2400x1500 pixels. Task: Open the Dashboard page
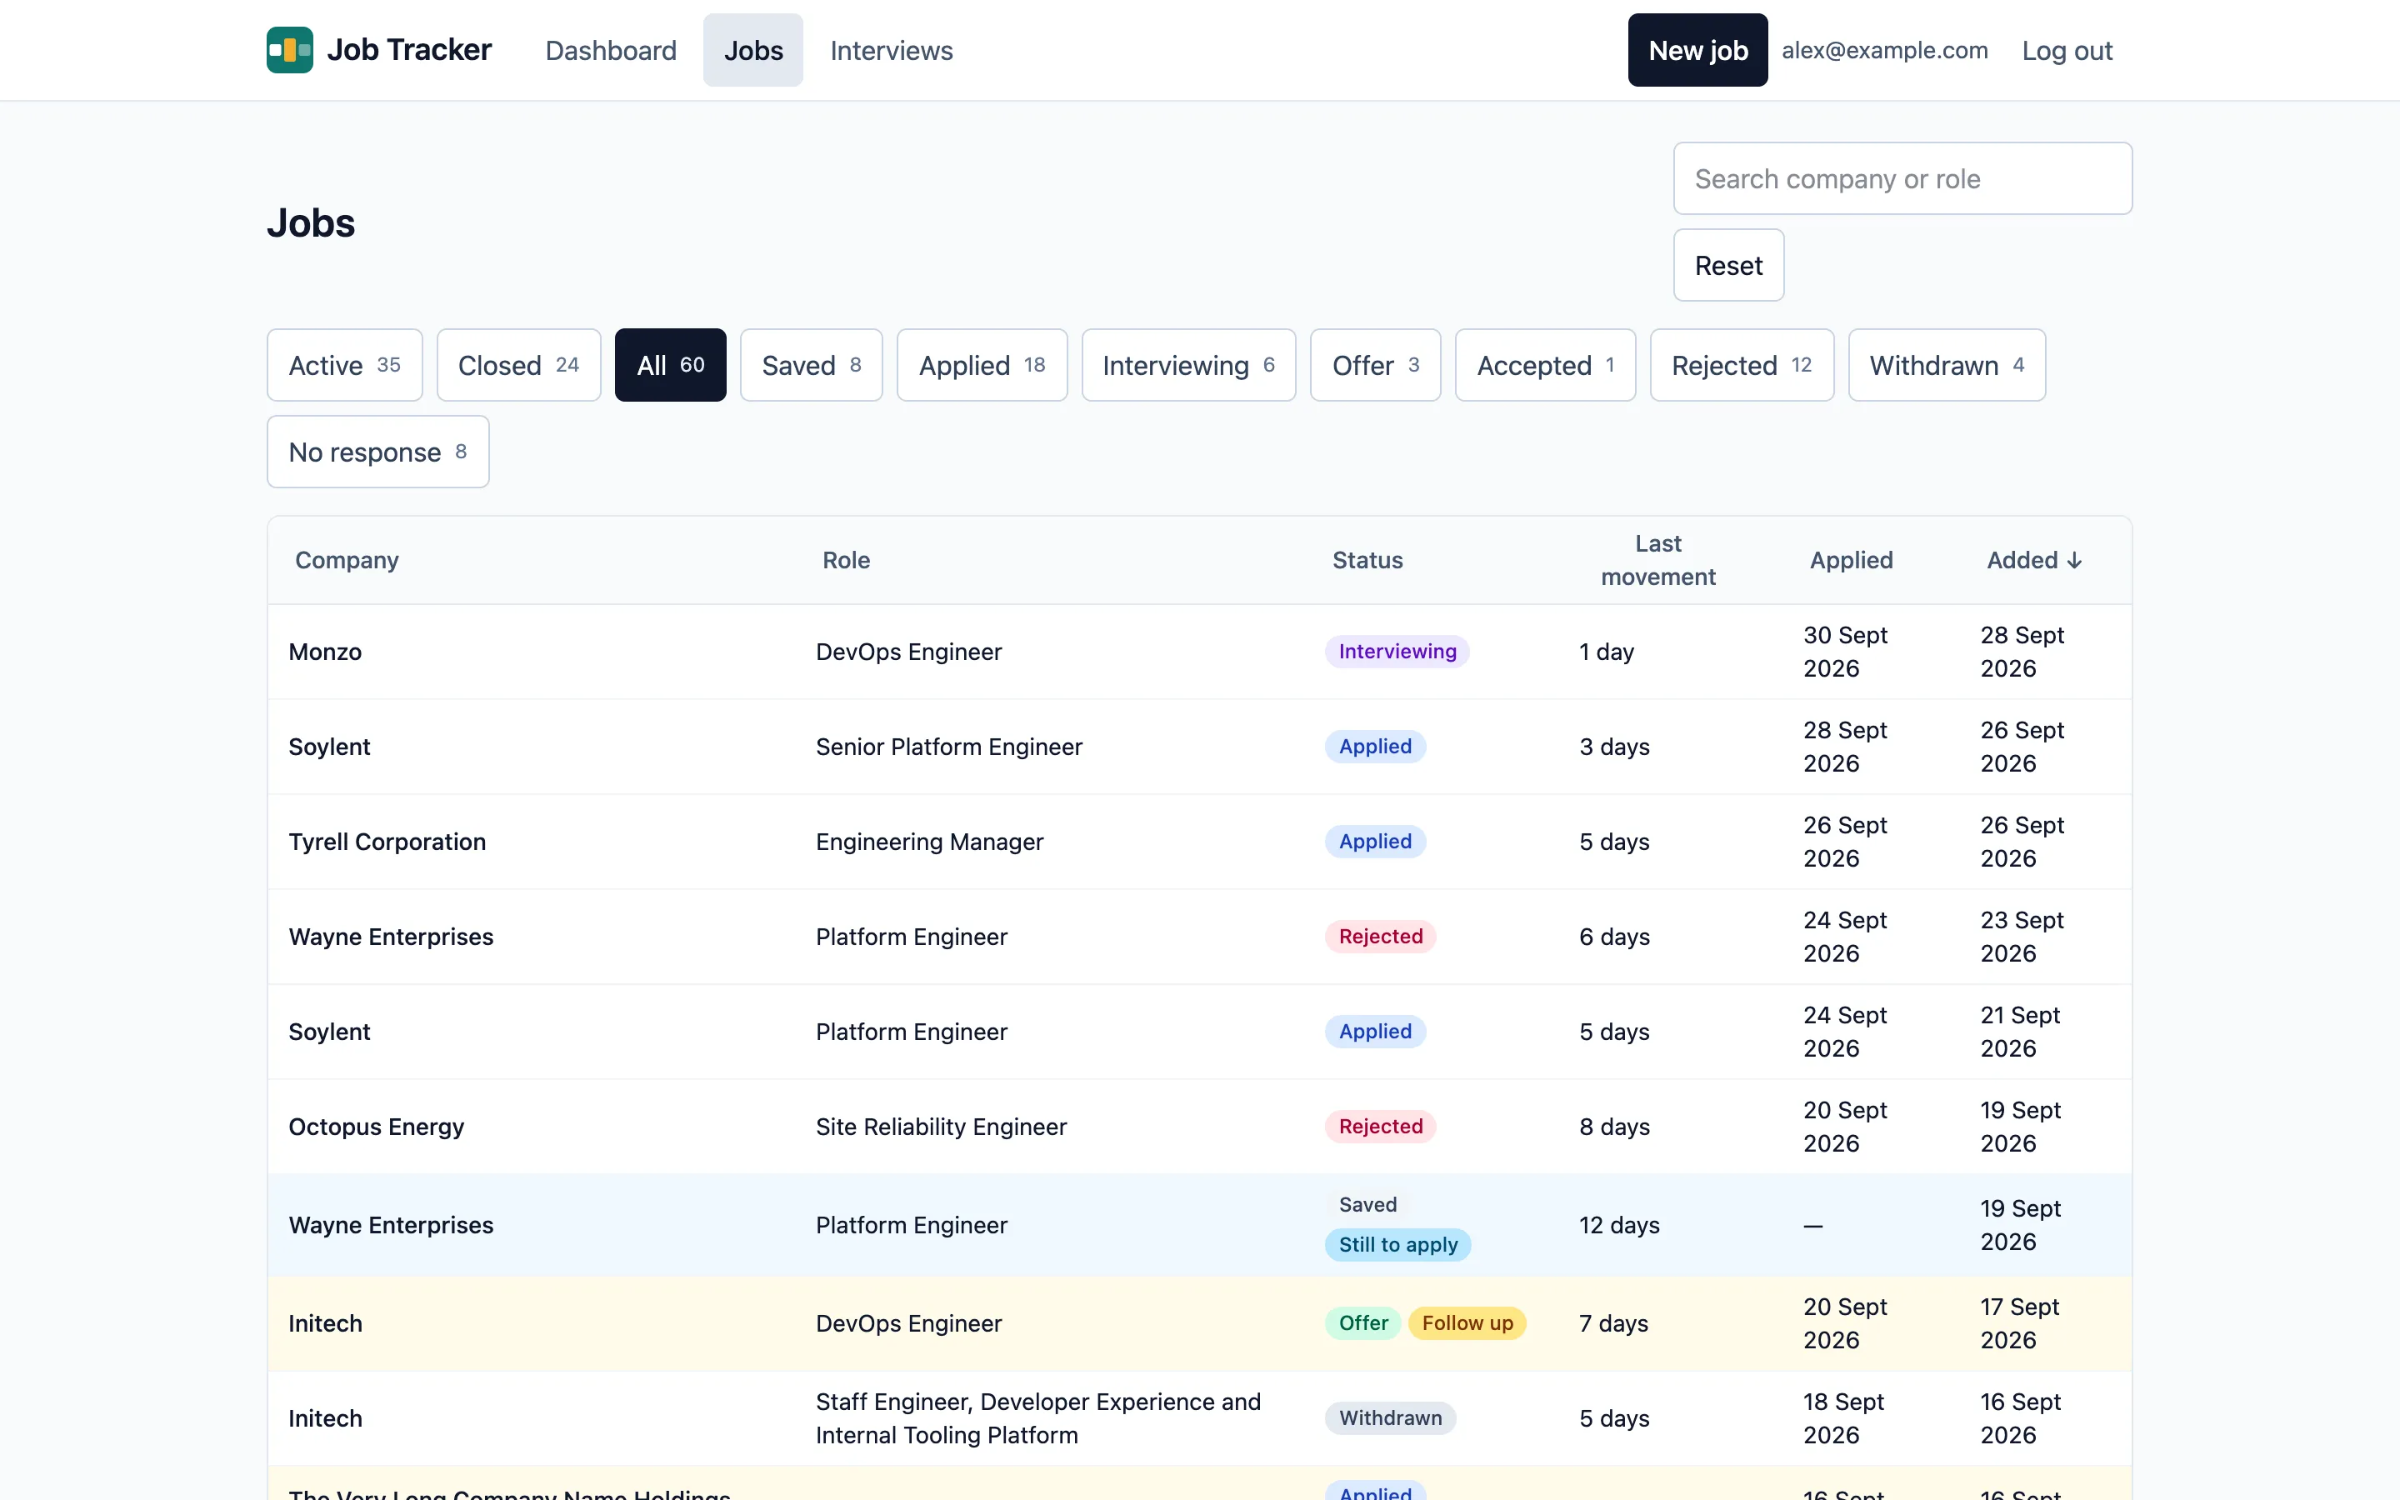611,50
